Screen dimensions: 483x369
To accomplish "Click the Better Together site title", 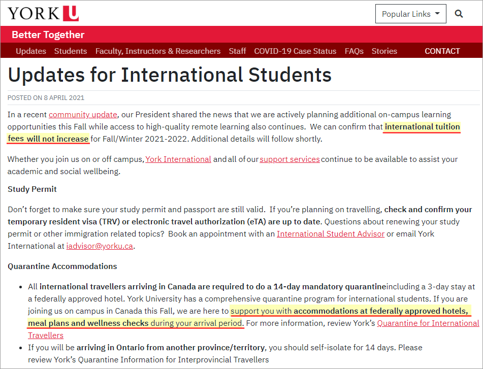I will pyautogui.click(x=48, y=35).
